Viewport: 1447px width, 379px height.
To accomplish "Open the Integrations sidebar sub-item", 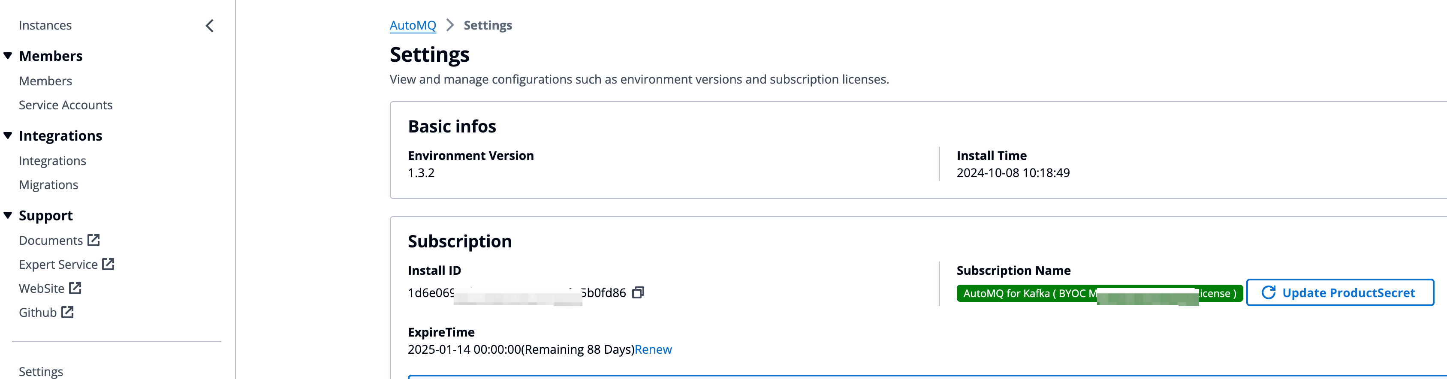I will pyautogui.click(x=52, y=161).
